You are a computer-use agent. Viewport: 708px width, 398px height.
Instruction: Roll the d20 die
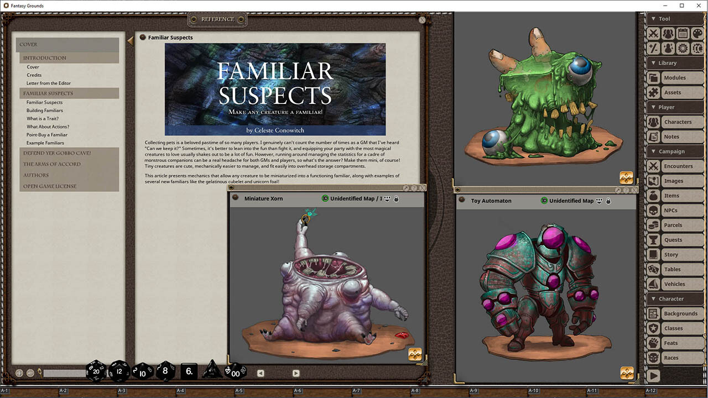(96, 371)
